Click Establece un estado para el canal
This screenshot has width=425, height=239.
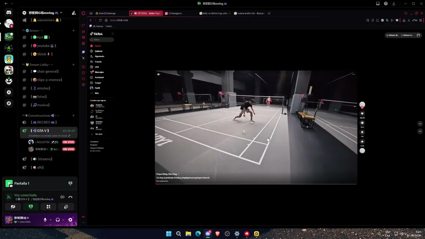coord(49,136)
